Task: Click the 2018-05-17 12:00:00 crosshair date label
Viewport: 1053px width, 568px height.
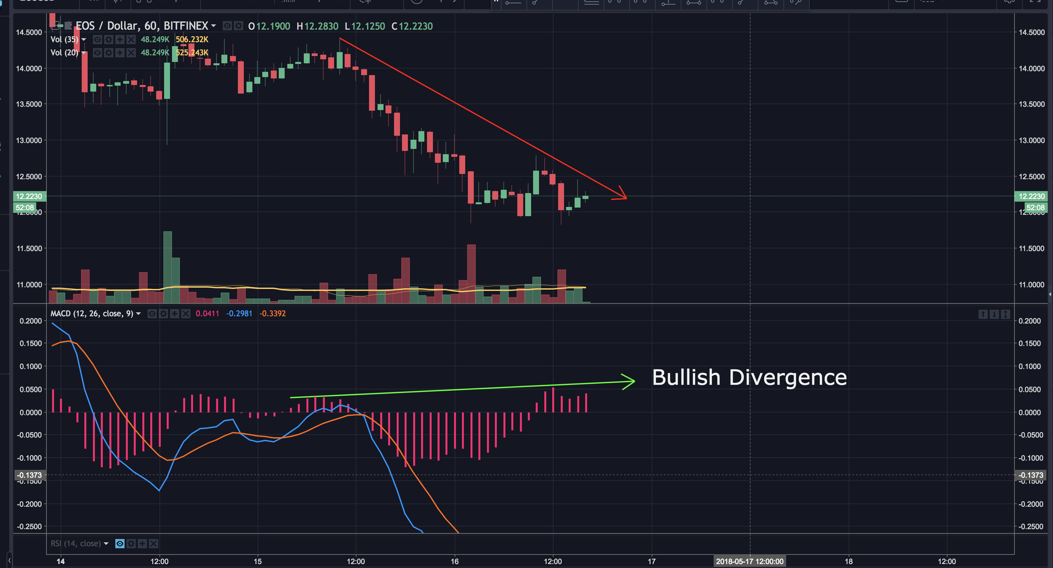Action: point(750,561)
